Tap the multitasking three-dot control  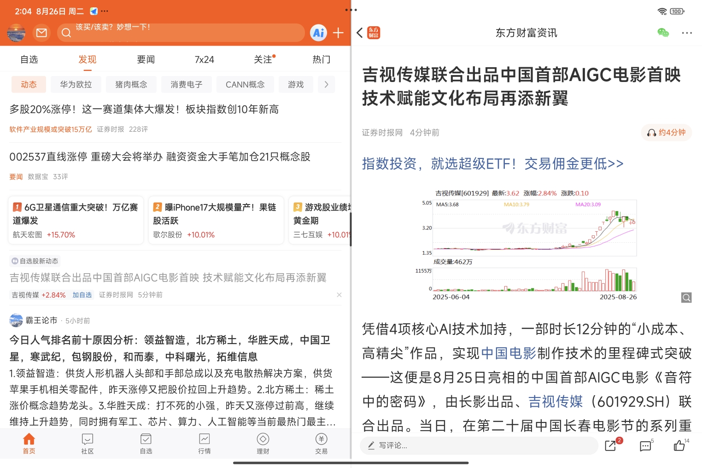[351, 10]
